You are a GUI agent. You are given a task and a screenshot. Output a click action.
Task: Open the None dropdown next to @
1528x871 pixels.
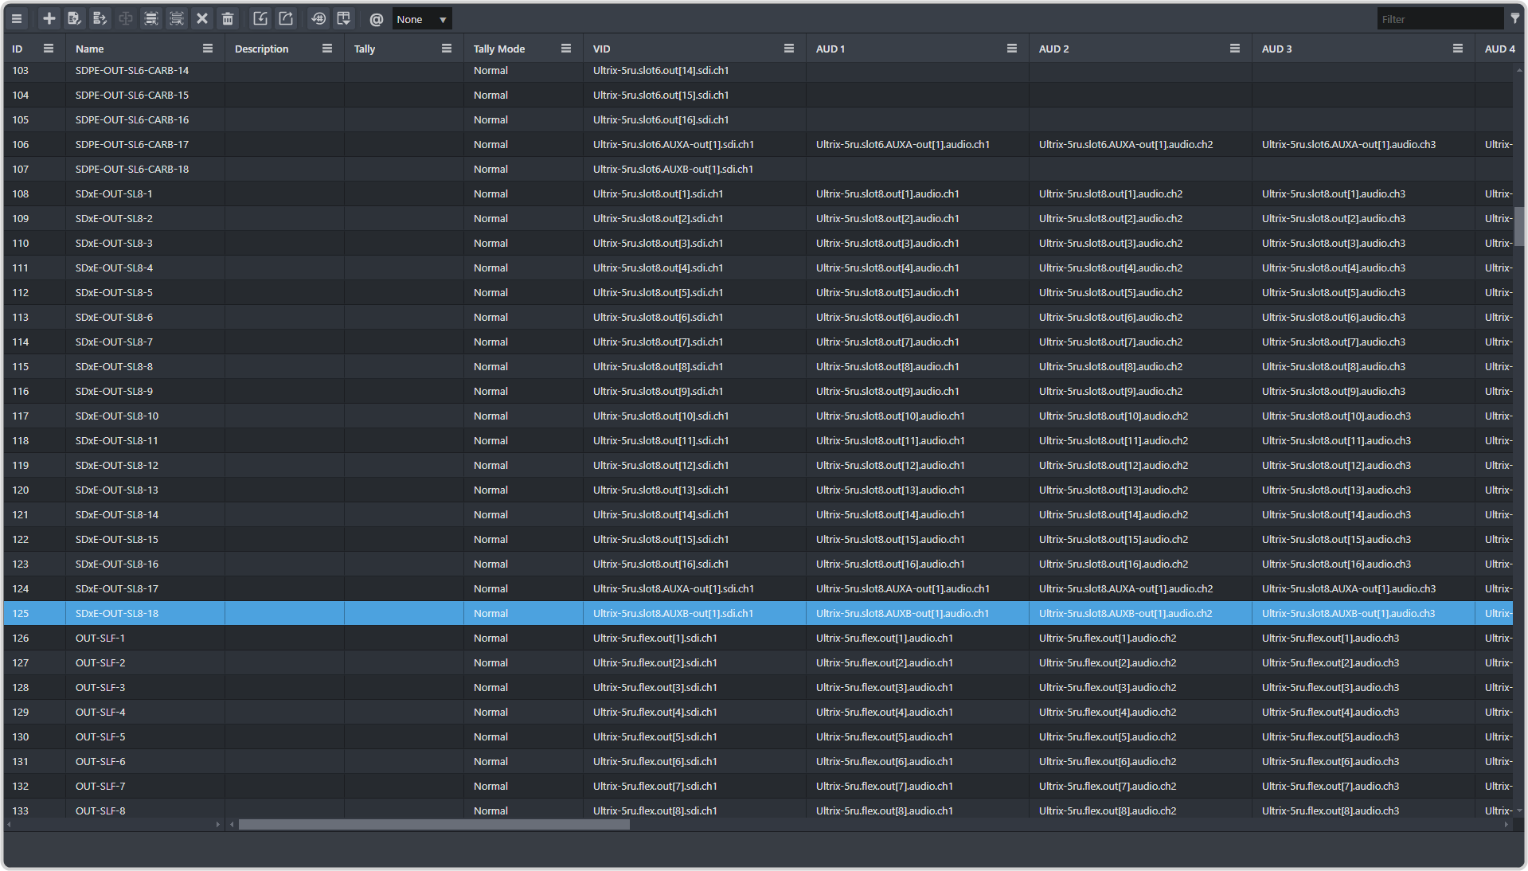(422, 19)
